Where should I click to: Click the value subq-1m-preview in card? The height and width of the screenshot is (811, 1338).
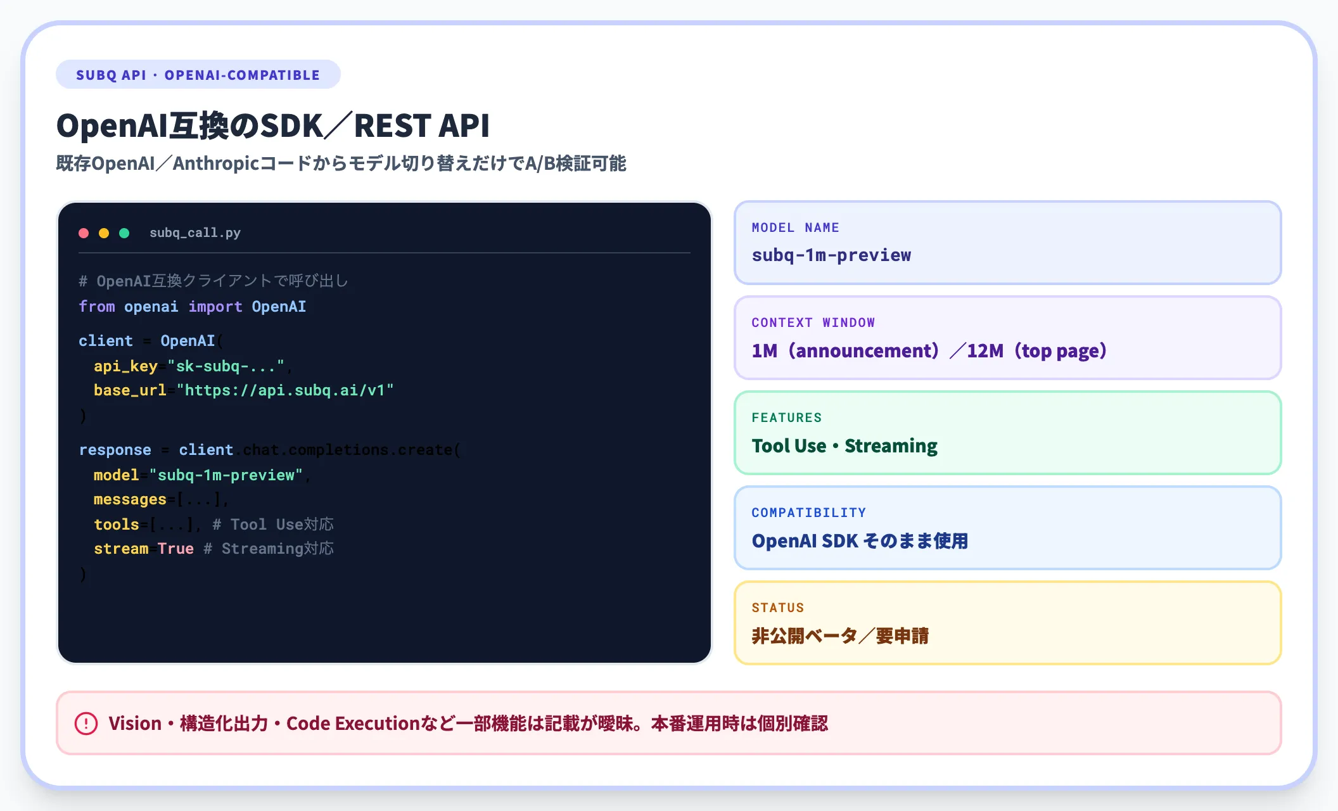click(x=831, y=255)
